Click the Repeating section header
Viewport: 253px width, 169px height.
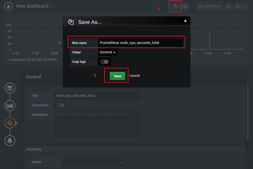135,149
